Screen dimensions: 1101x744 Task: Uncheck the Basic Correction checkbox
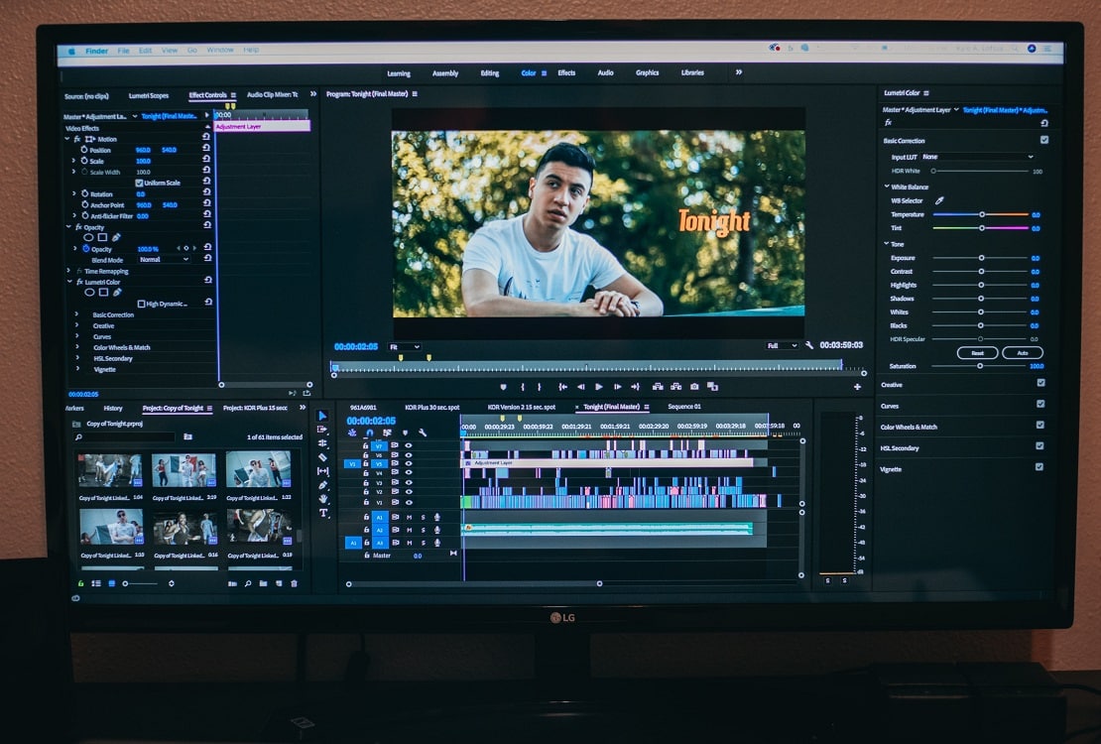click(1043, 140)
